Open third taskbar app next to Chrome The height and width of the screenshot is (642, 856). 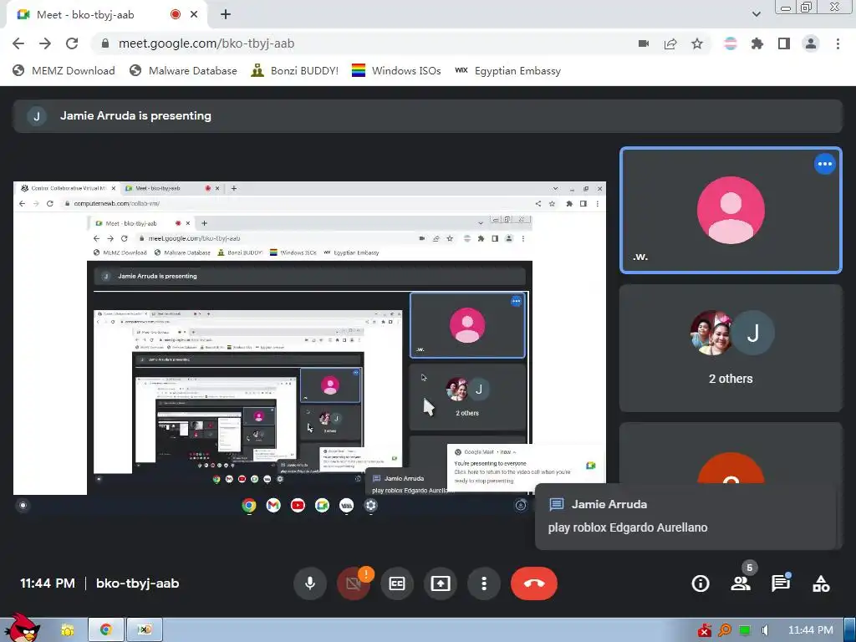tap(145, 629)
